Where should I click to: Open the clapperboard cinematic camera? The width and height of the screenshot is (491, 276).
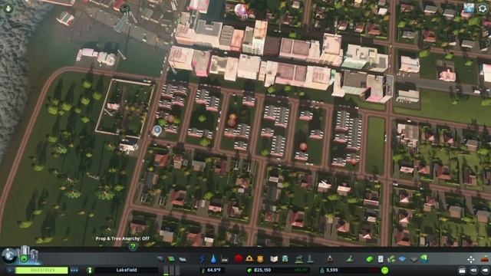pos(462,271)
